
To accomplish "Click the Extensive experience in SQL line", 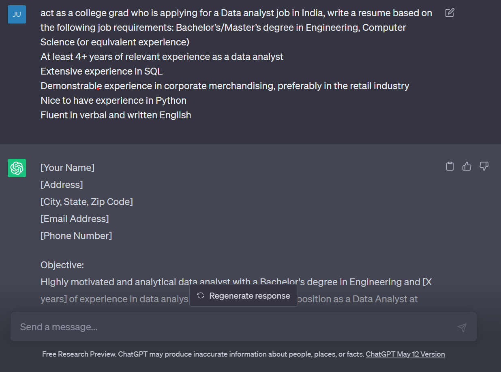I will click(x=101, y=71).
